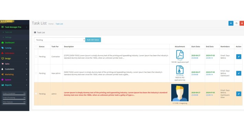Click the Dashboard icon in sidebar
Viewport: 244px width, 131px height.
coord(2,42)
